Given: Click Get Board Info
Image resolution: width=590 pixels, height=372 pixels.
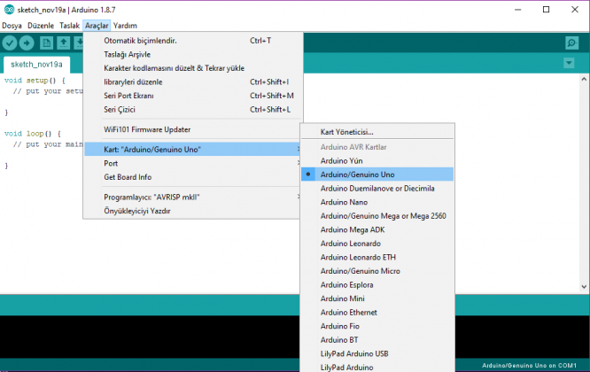Looking at the screenshot, I should (x=128, y=176).
